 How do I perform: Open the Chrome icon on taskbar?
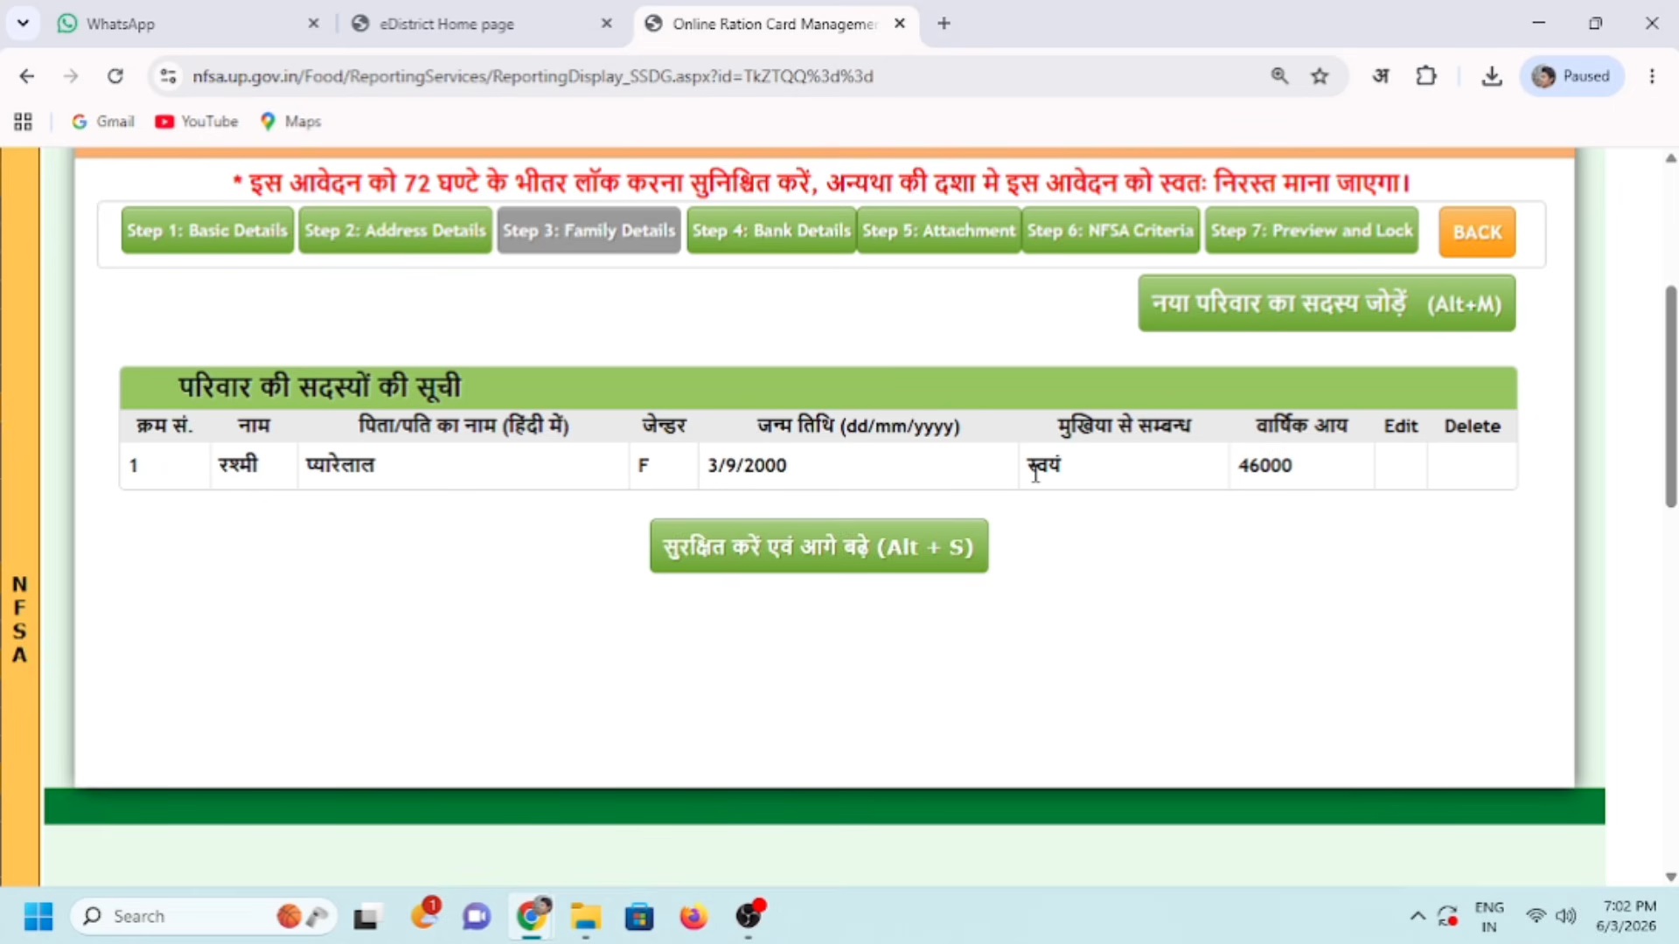click(x=532, y=916)
